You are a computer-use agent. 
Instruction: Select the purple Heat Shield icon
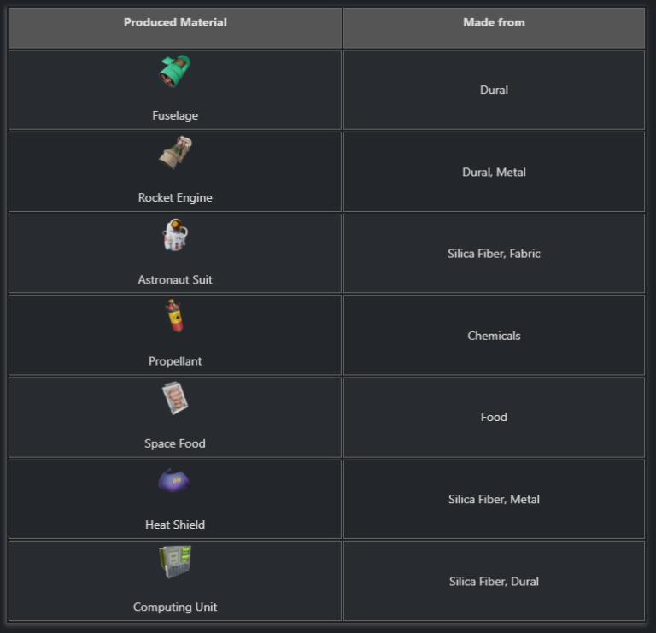175,481
